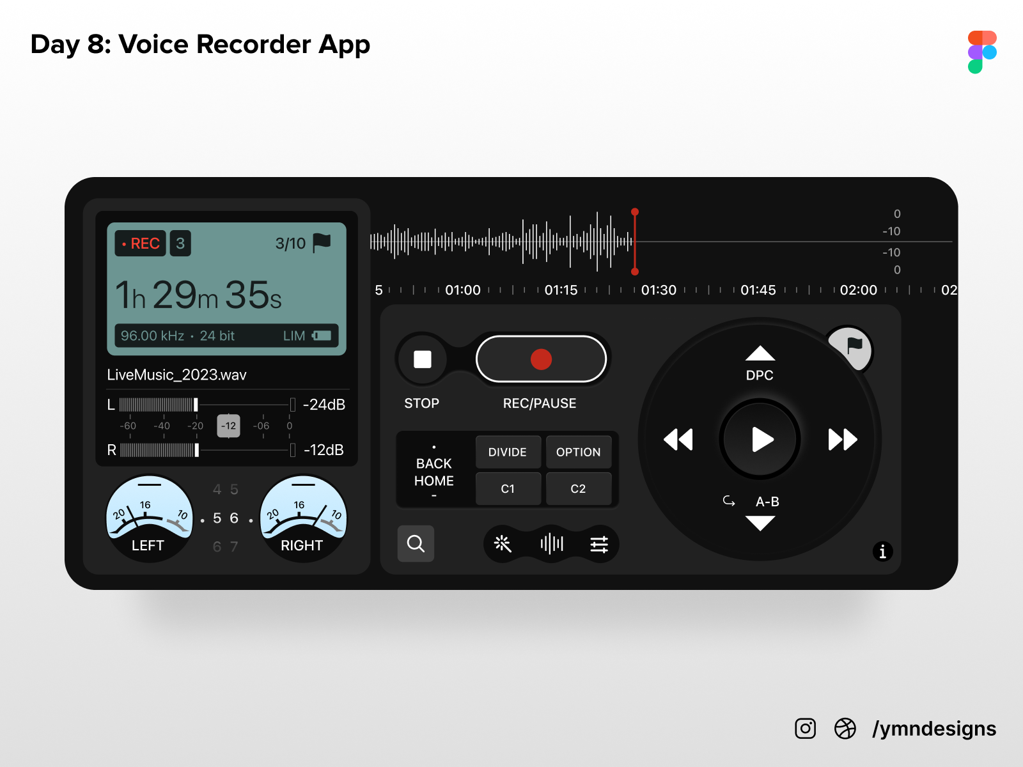Select the noise reduction sparkle icon

tap(503, 544)
